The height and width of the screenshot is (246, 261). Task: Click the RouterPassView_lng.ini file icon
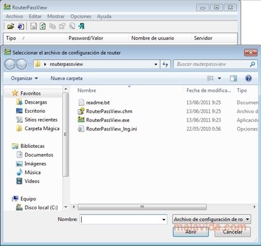81,129
